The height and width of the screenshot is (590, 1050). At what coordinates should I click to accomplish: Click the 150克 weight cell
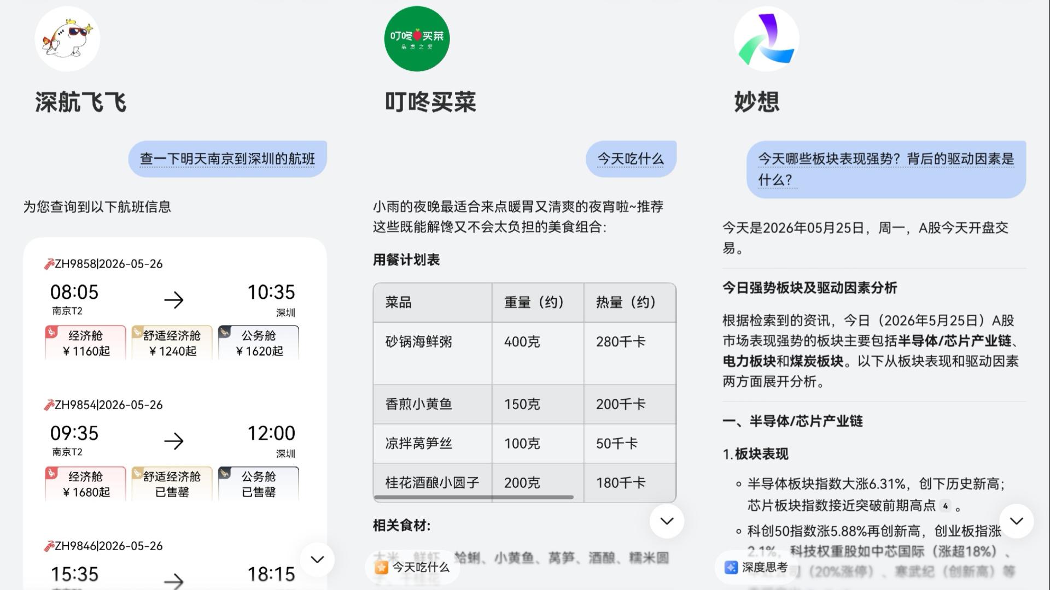pyautogui.click(x=538, y=404)
